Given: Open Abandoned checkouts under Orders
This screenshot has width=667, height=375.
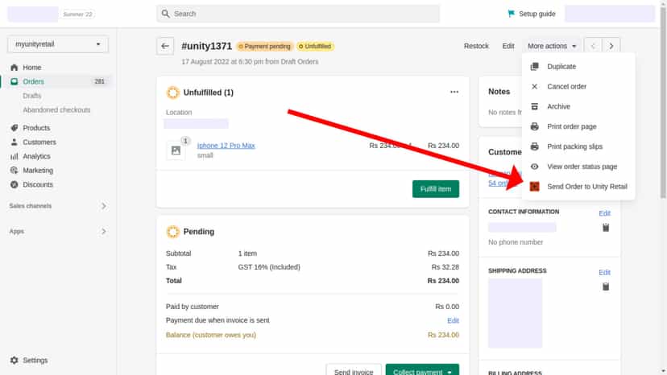Looking at the screenshot, I should tap(56, 109).
